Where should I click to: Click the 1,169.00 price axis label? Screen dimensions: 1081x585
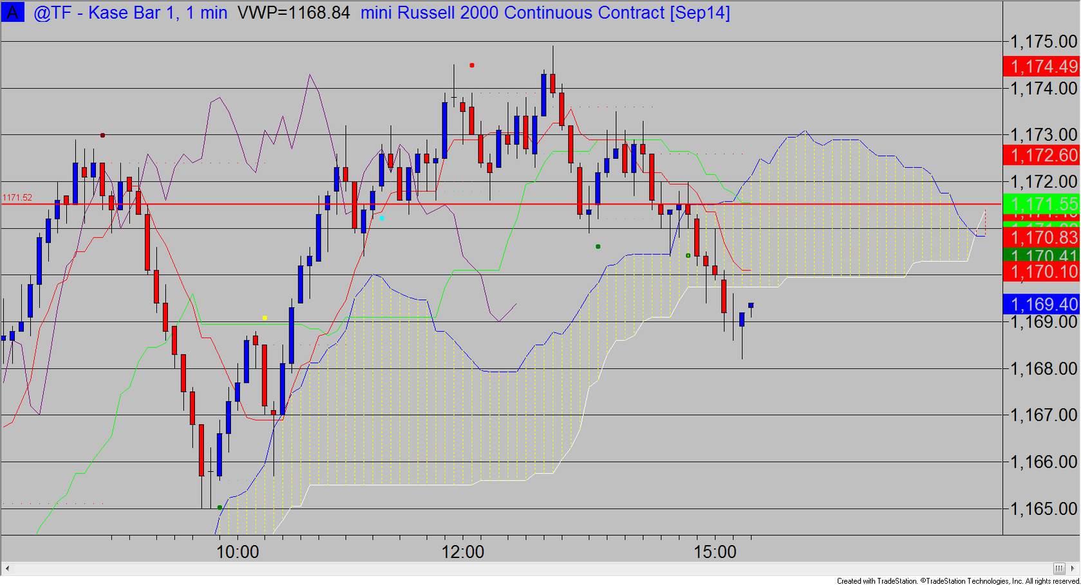[1044, 322]
